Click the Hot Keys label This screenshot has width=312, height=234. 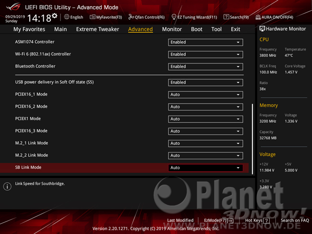254,220
